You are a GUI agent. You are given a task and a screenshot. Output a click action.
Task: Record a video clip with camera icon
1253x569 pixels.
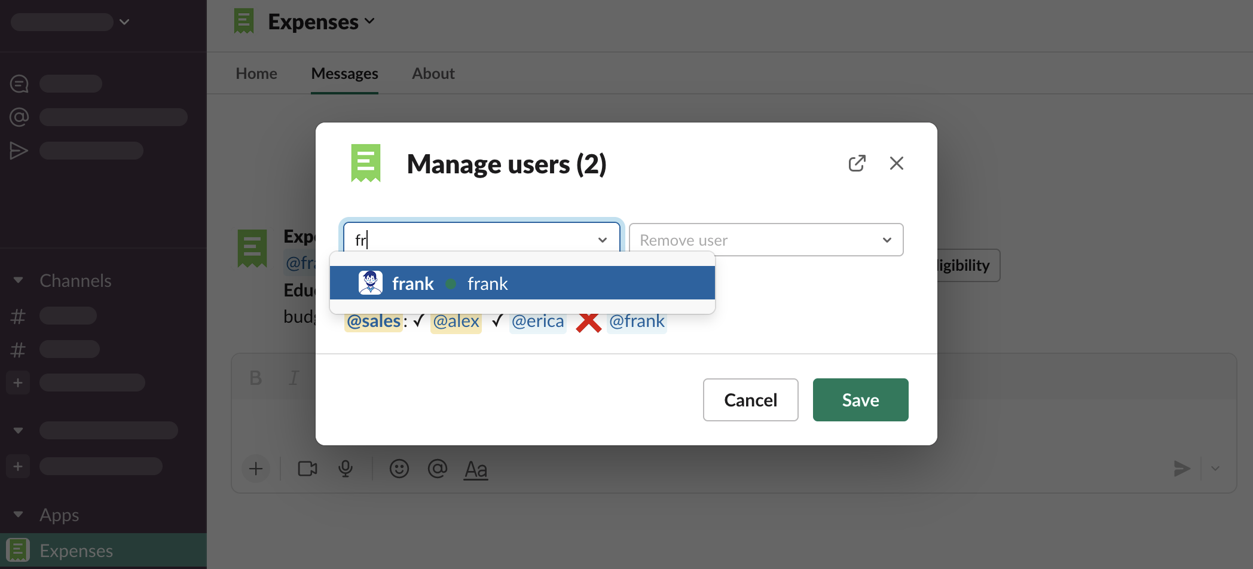point(307,469)
